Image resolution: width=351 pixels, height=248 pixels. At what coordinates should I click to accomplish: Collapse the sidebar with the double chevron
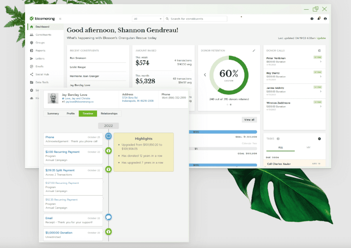click(x=60, y=18)
